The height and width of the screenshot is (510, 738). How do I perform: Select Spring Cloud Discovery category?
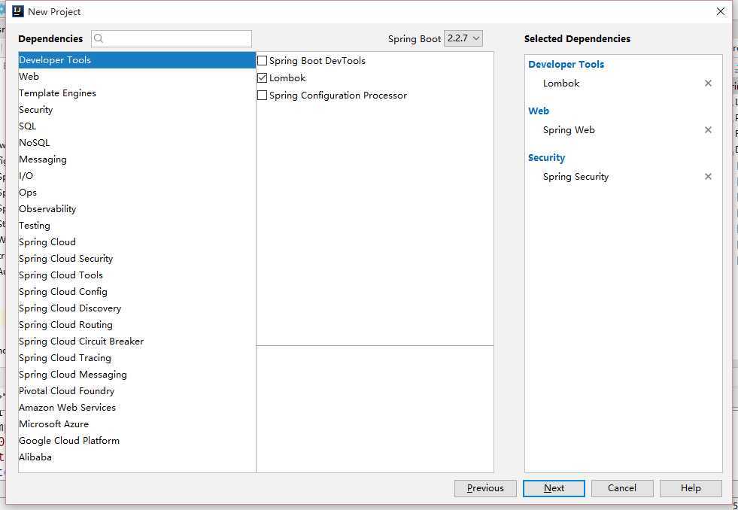tap(137, 308)
